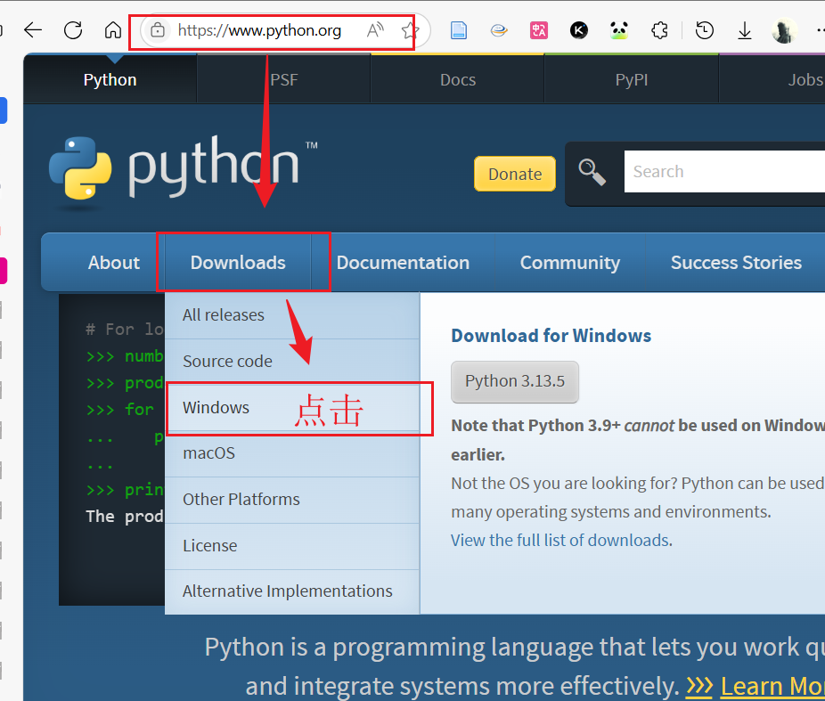Choose Source code in Downloads menu
This screenshot has height=701, width=825.
(292, 362)
